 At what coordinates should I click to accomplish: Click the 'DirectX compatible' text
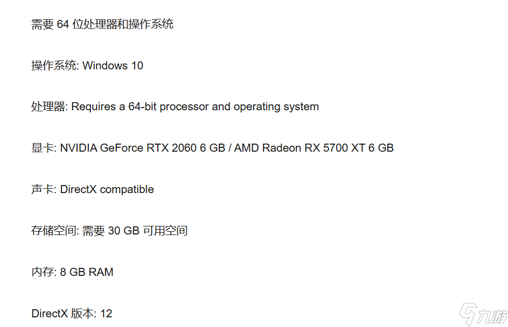point(107,189)
